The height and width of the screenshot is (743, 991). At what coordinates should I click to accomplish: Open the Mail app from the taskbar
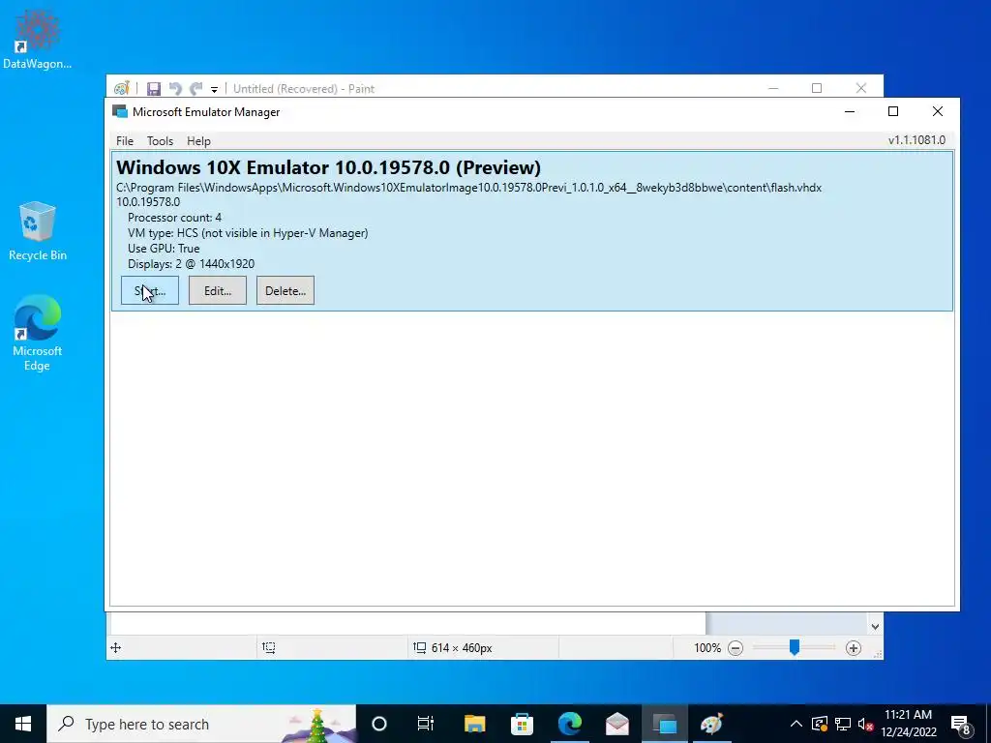click(x=616, y=724)
